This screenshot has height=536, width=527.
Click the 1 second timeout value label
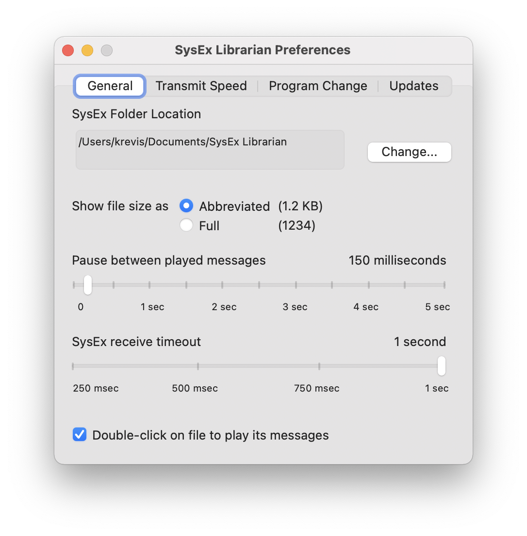click(420, 341)
